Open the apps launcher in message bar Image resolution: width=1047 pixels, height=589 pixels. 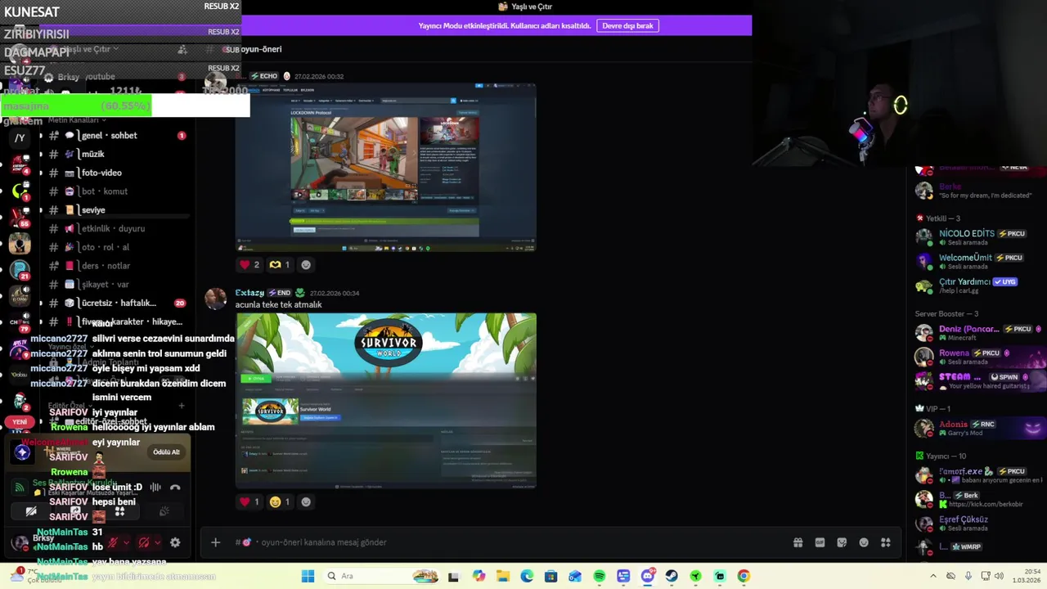point(886,542)
